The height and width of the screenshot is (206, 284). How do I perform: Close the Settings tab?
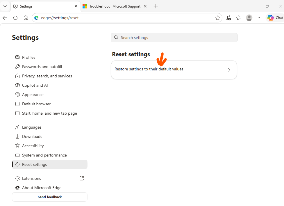pos(76,6)
